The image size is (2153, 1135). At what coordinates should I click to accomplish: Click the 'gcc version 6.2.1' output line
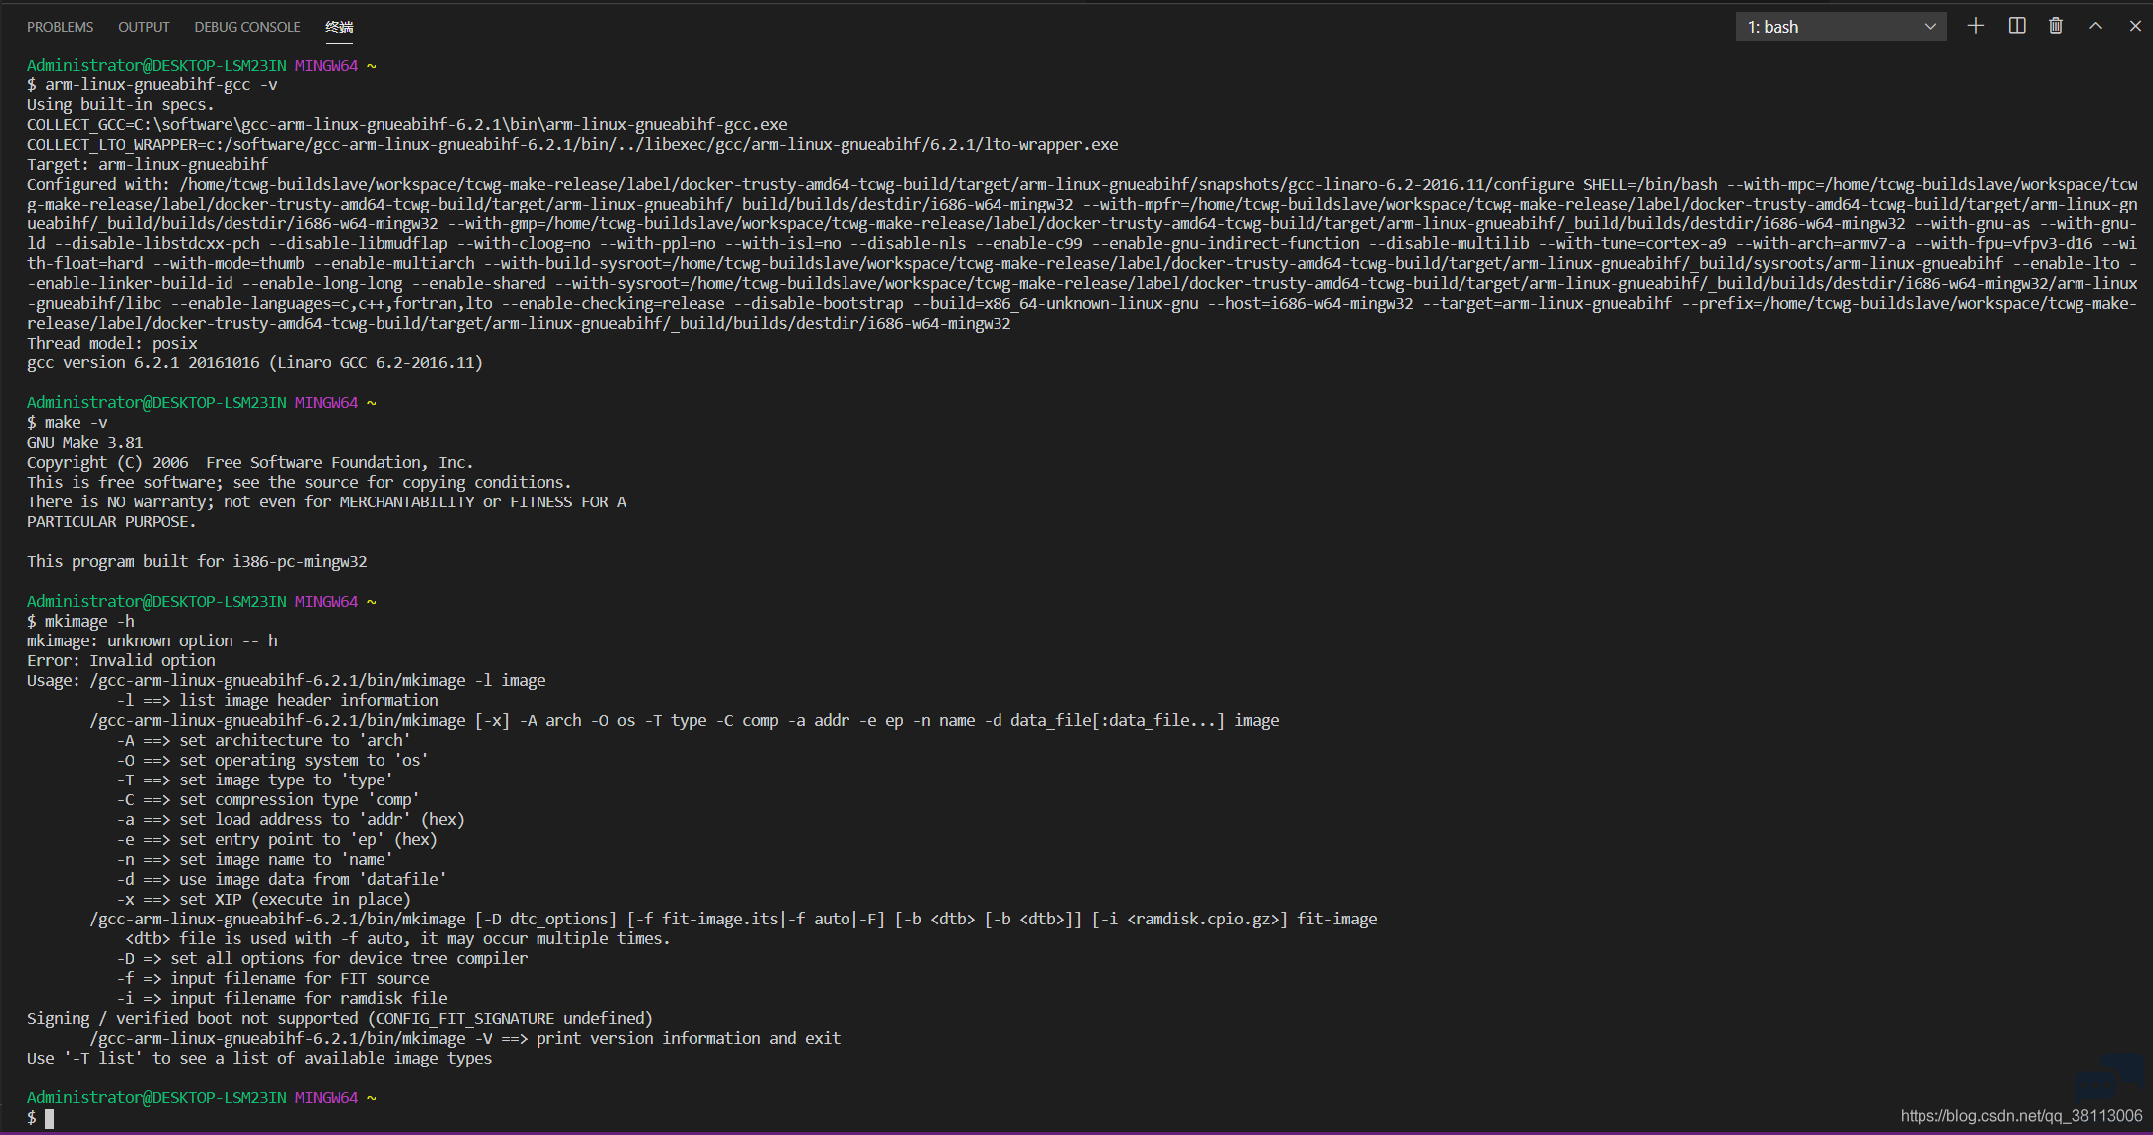click(254, 363)
